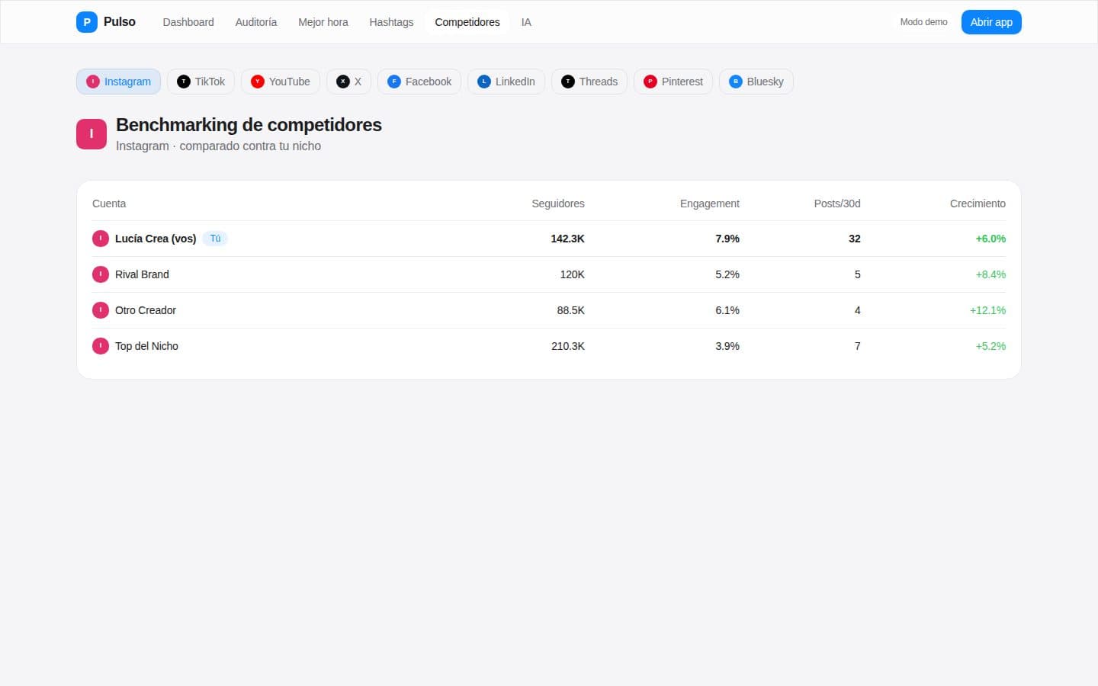
Task: Click the Pulso logo icon
Action: [x=87, y=22]
